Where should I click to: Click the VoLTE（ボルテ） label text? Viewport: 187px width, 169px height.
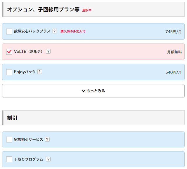pyautogui.click(x=28, y=51)
